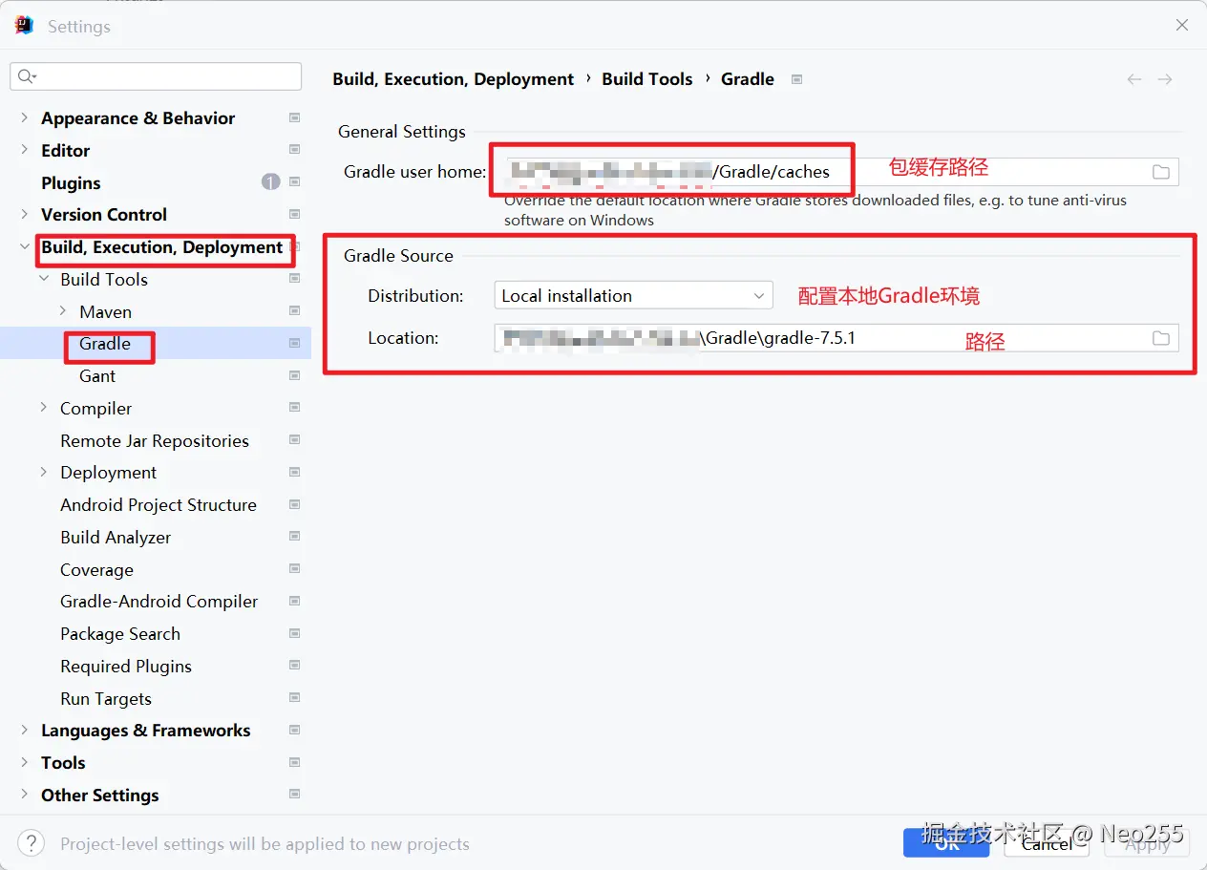Click into the settings search field
Screen dimensions: 1207x870
tap(156, 76)
